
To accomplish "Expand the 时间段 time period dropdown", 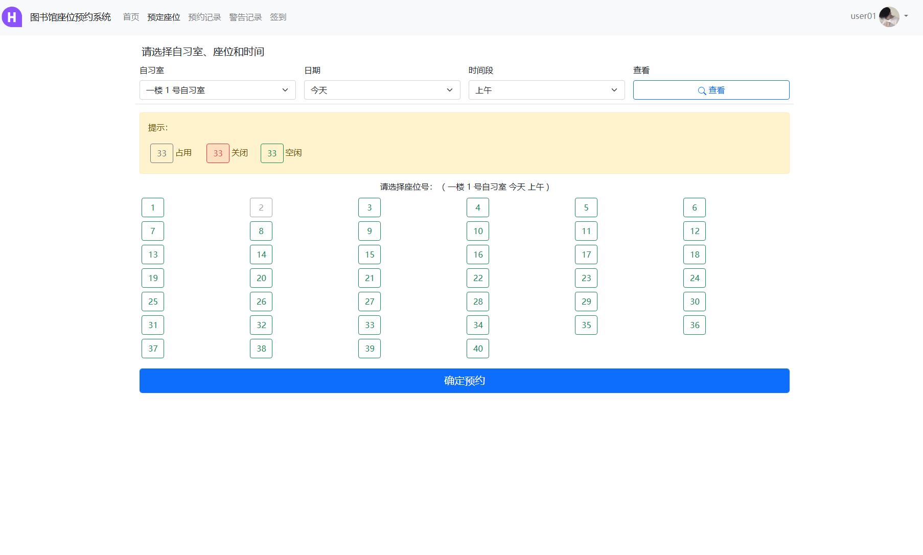I will pyautogui.click(x=546, y=90).
